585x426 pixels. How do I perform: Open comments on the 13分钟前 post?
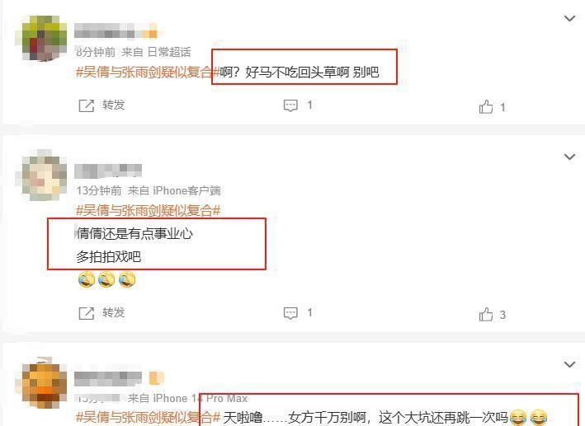(290, 313)
